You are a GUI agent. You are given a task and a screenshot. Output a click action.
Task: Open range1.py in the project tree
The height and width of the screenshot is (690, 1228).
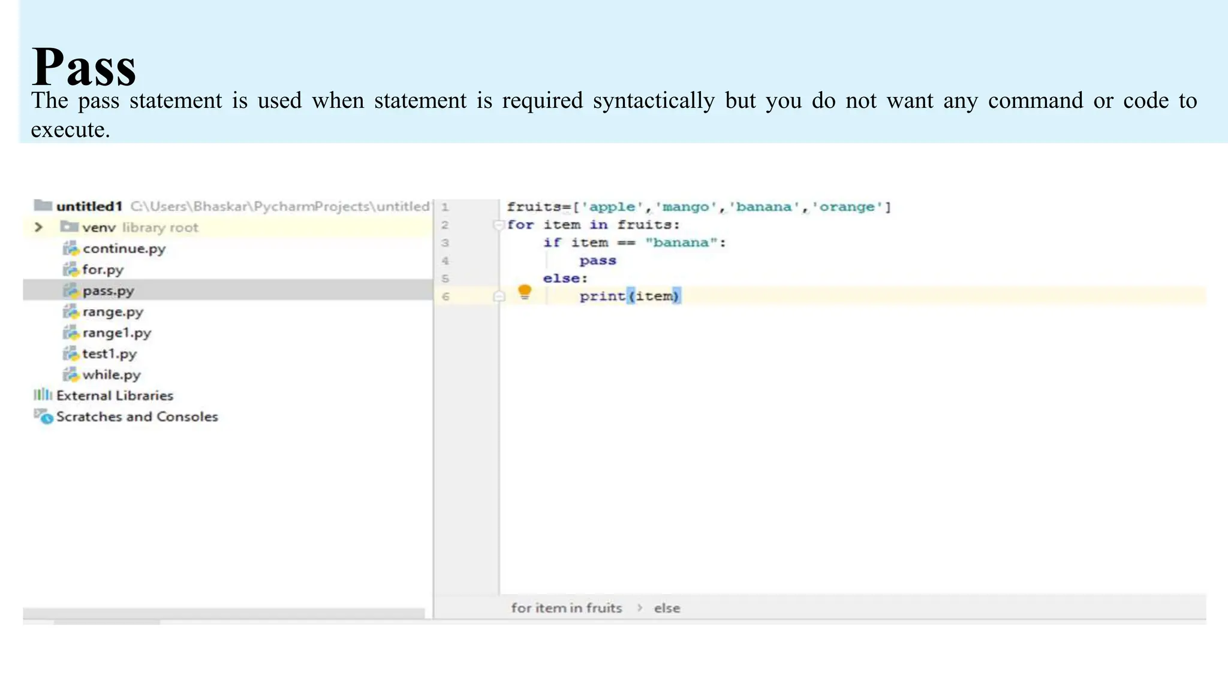(116, 332)
